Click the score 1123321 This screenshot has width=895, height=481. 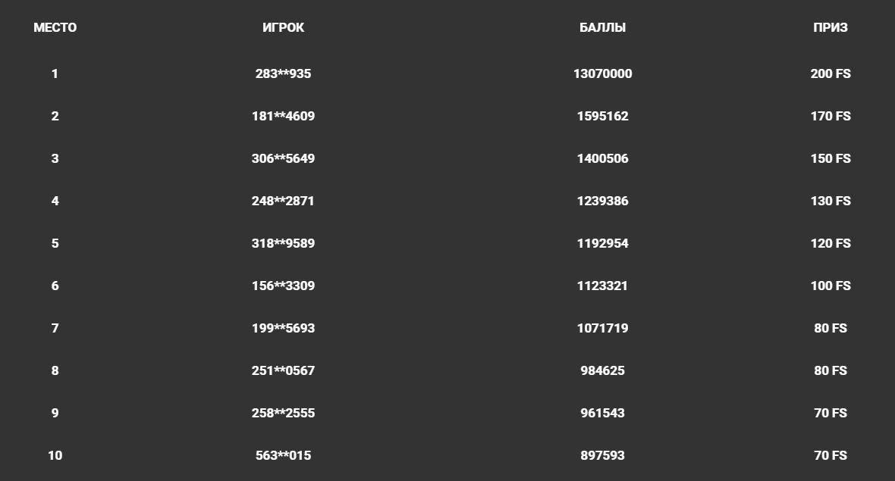pyautogui.click(x=602, y=286)
